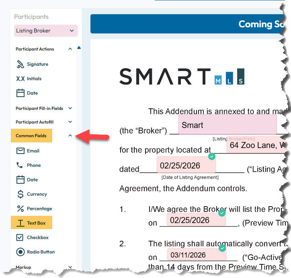Viewport: 291px width, 278px height.
Task: Click the Coming Soon blue header bar
Action: tap(187, 24)
